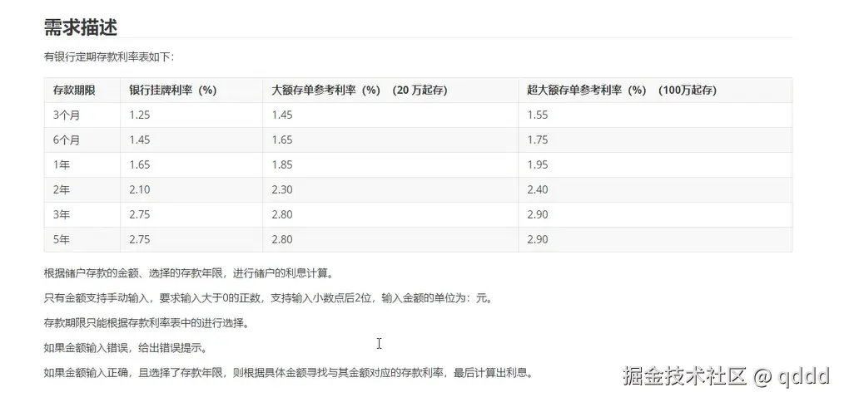844x402 pixels.
Task: Click the 5年 row label
Action: (x=62, y=239)
